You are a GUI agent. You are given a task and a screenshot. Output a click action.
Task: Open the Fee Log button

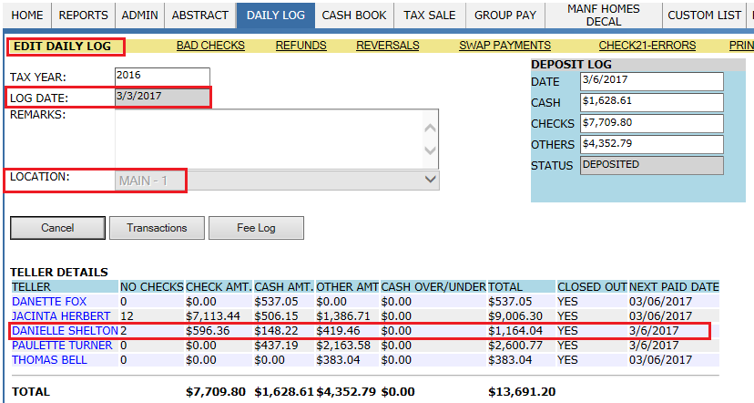coord(256,228)
